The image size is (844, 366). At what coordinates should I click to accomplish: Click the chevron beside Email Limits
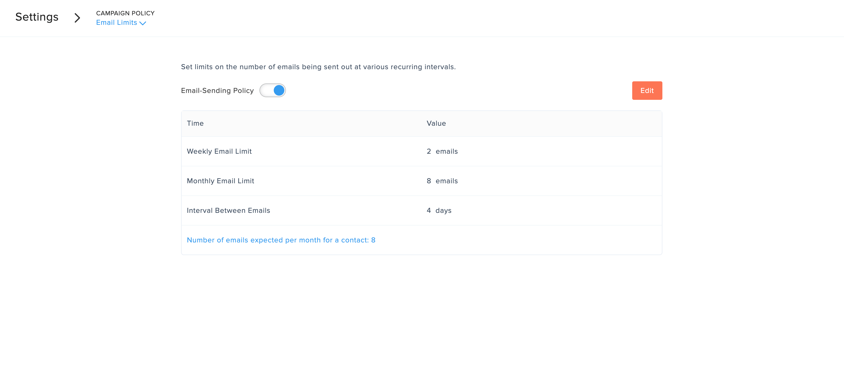143,23
